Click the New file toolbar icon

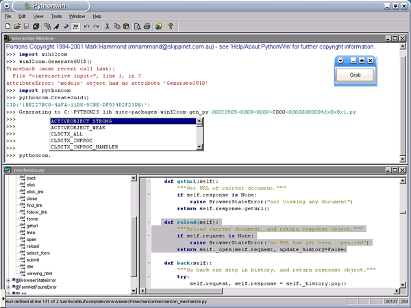[x=8, y=27]
